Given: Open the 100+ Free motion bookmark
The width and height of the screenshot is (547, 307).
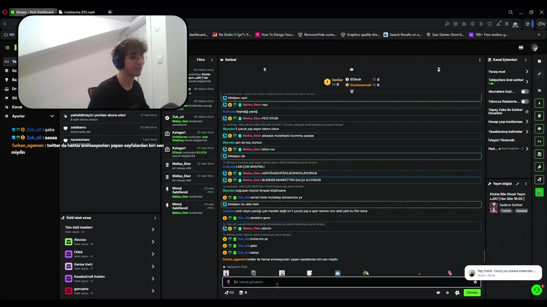Looking at the screenshot, I should coord(488,35).
